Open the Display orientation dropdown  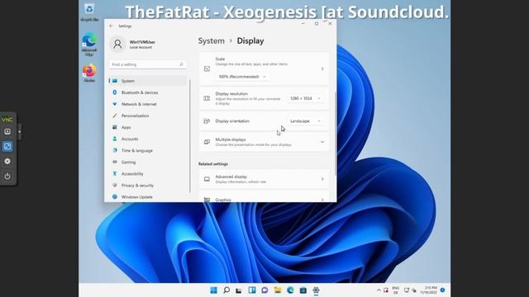305,121
